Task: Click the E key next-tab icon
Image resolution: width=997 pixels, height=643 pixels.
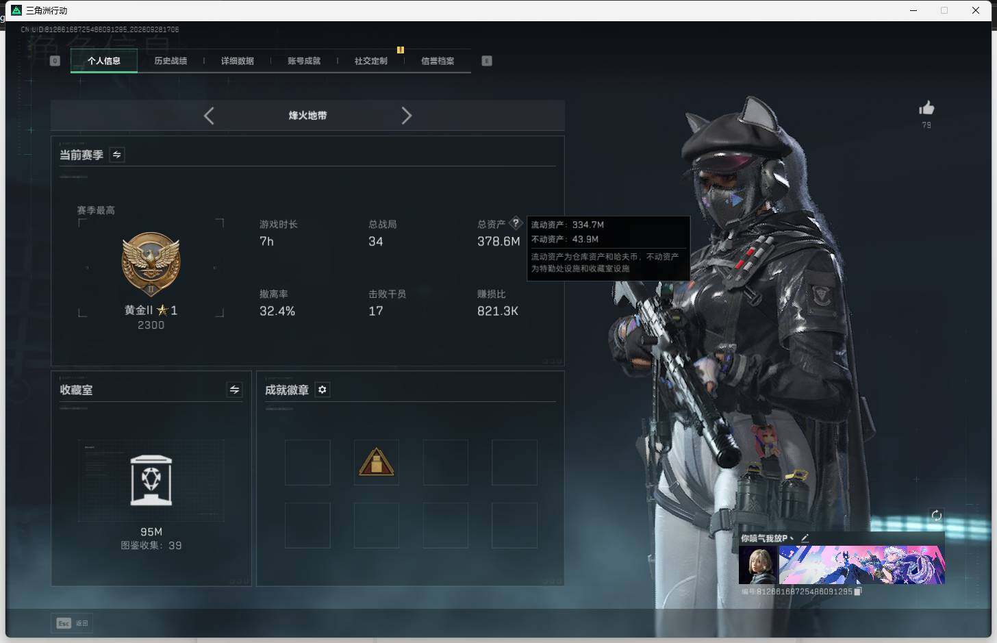Action: click(487, 61)
